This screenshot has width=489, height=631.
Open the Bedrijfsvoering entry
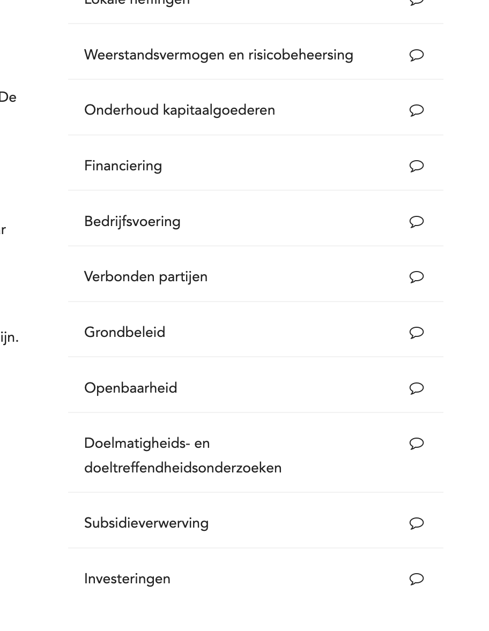(x=132, y=222)
